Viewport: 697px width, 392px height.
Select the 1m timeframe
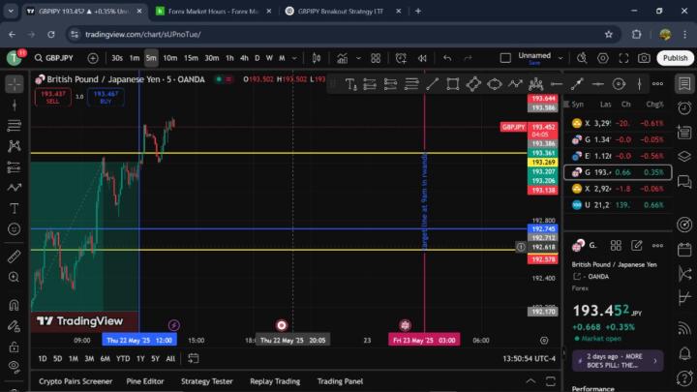click(x=135, y=58)
